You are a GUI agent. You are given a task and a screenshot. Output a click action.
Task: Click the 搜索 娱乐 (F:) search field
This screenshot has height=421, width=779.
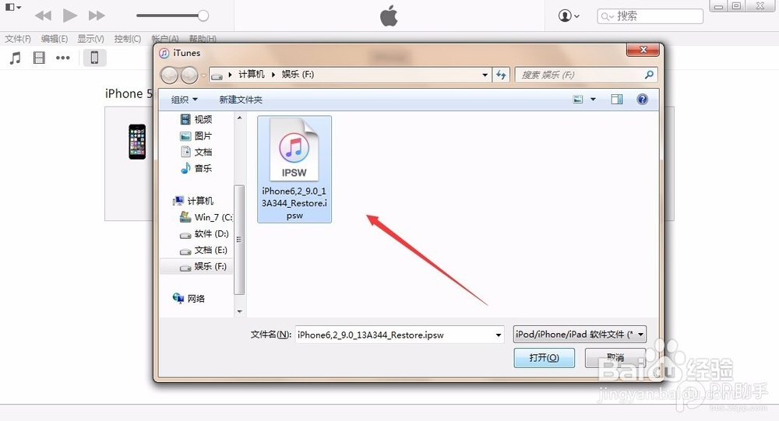tap(579, 75)
